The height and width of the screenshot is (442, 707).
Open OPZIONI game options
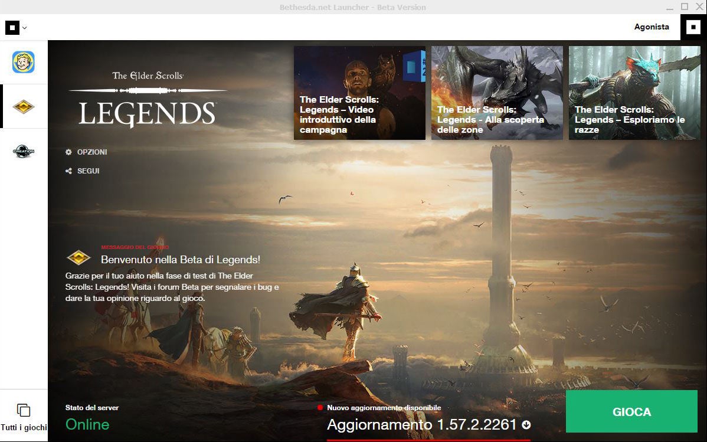(x=92, y=152)
